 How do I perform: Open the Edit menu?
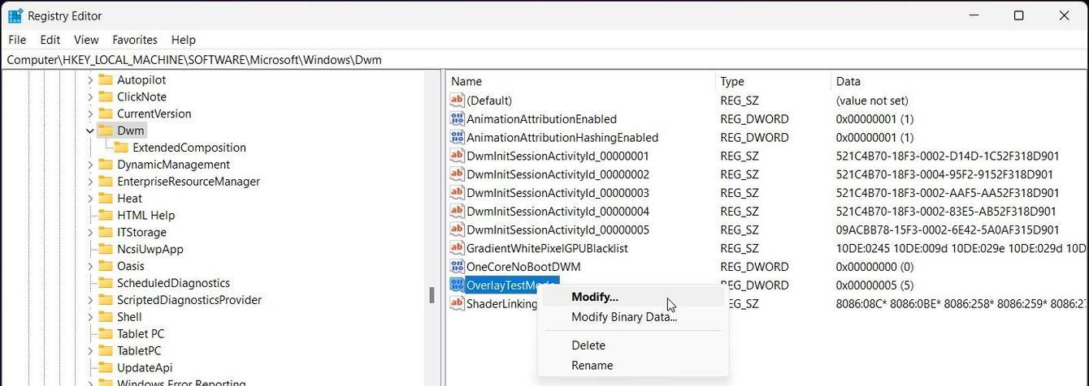pos(50,40)
